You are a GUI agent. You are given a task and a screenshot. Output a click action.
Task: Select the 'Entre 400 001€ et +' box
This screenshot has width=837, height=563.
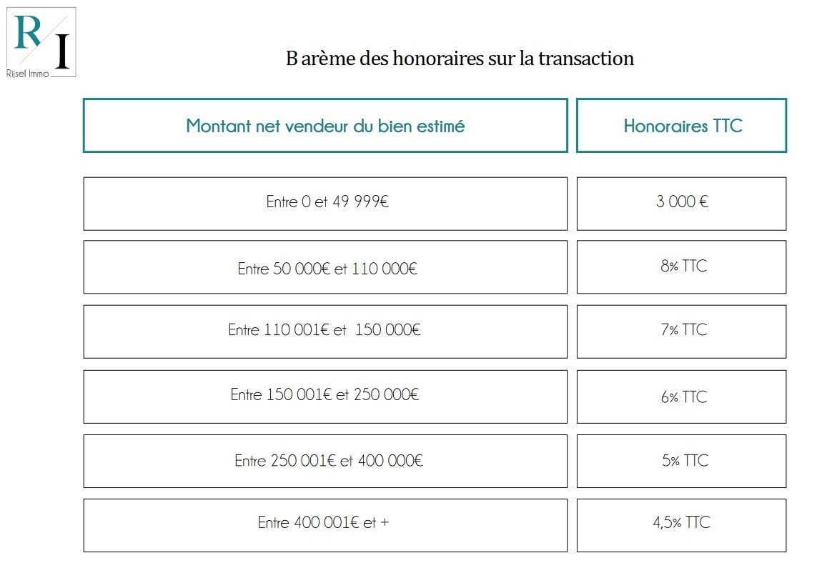pos(325,525)
